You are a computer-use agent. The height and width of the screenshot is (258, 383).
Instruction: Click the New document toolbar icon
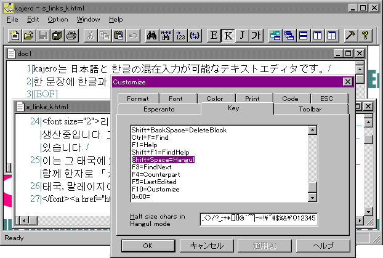[x=15, y=36]
